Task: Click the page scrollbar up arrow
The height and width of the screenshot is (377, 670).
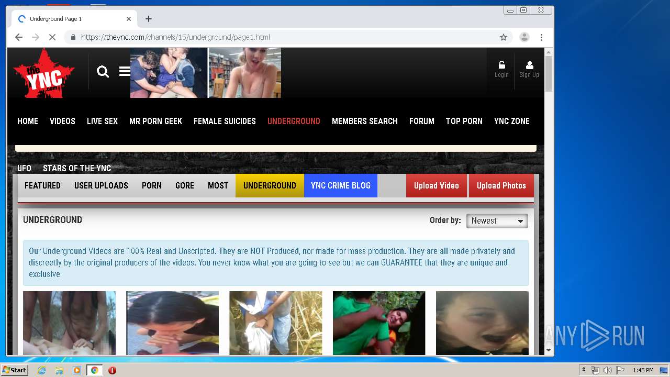Action: coord(549,52)
